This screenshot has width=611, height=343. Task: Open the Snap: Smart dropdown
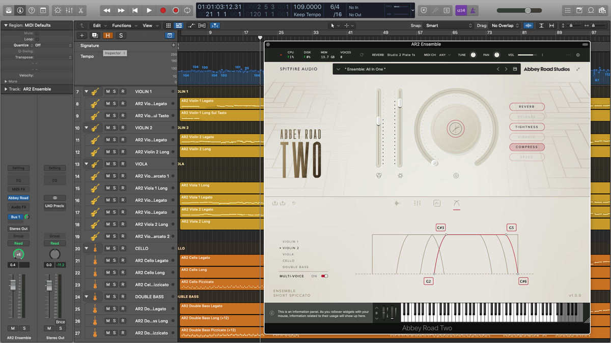(449, 25)
